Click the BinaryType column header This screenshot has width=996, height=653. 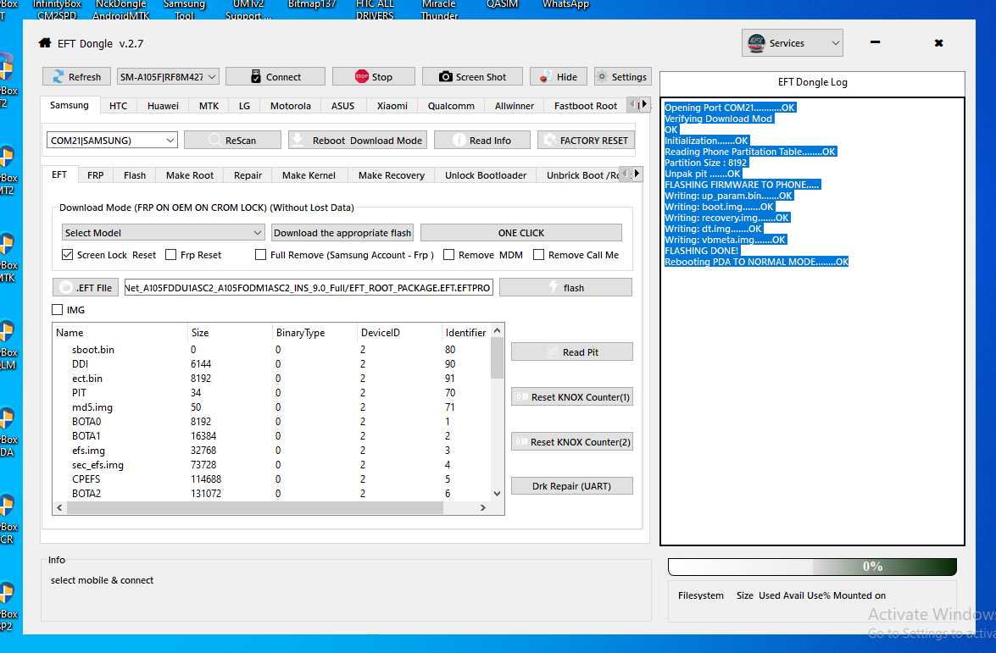[314, 333]
